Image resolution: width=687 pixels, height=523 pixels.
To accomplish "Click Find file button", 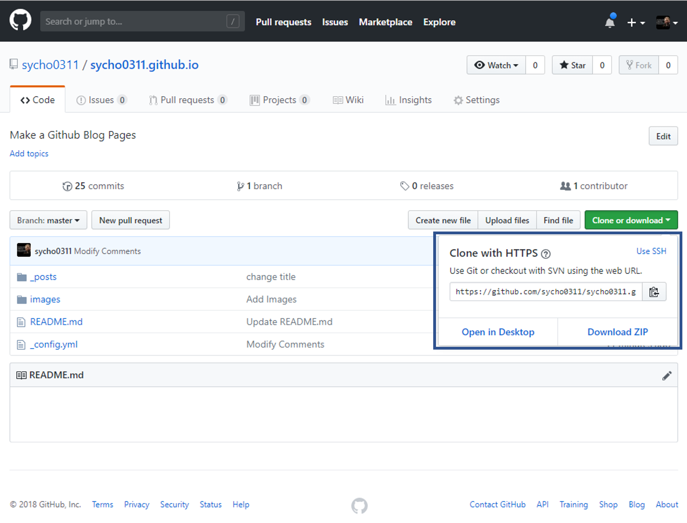I will point(558,220).
